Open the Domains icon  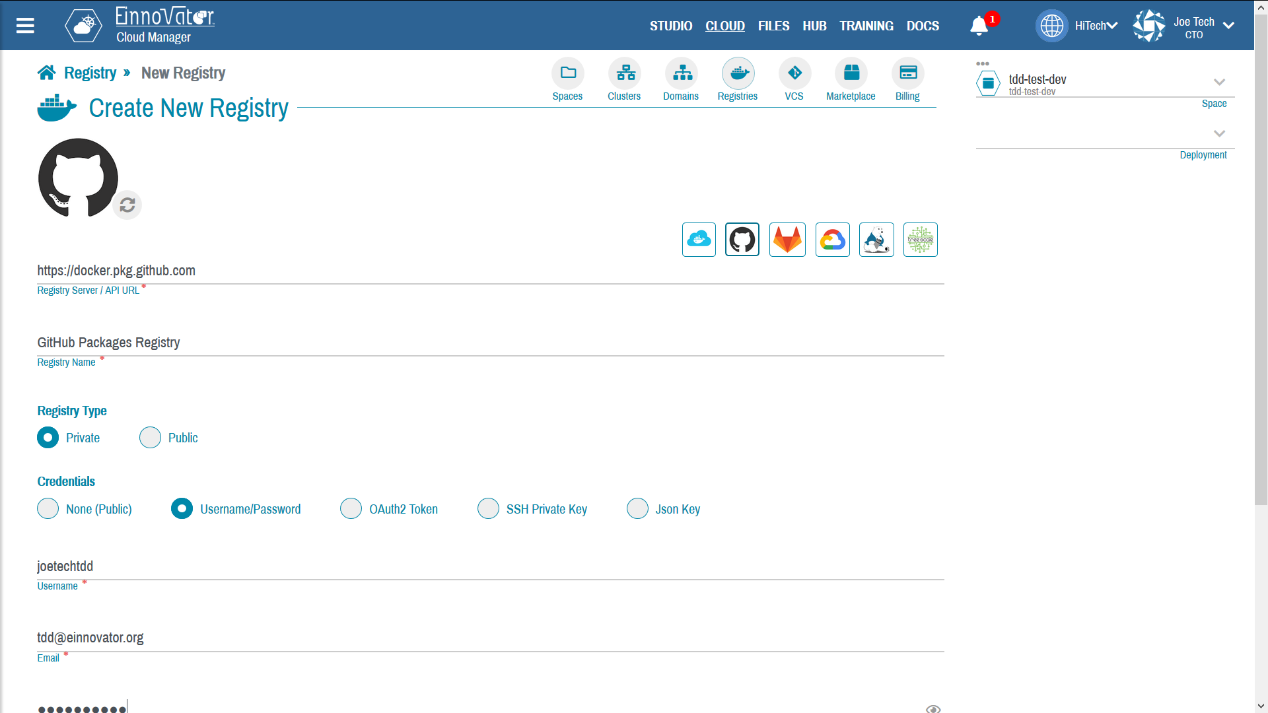(682, 73)
